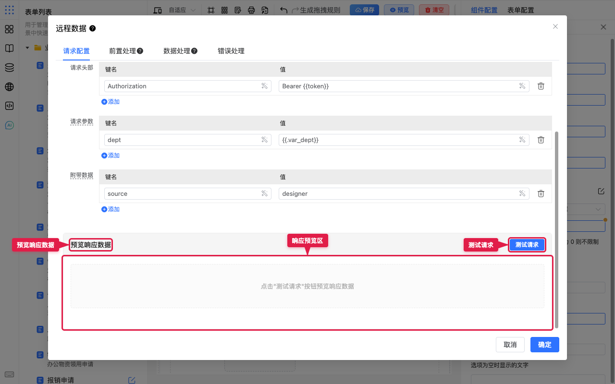Click variable icon inside {{.var_dept}} value field
615x384 pixels.
(522, 140)
